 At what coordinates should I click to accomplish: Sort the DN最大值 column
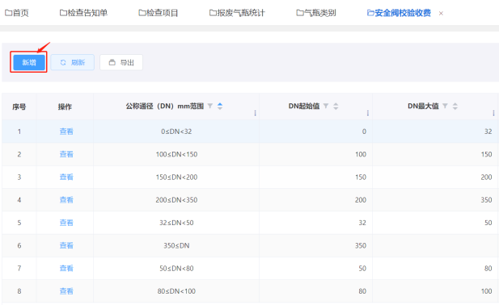coord(455,106)
